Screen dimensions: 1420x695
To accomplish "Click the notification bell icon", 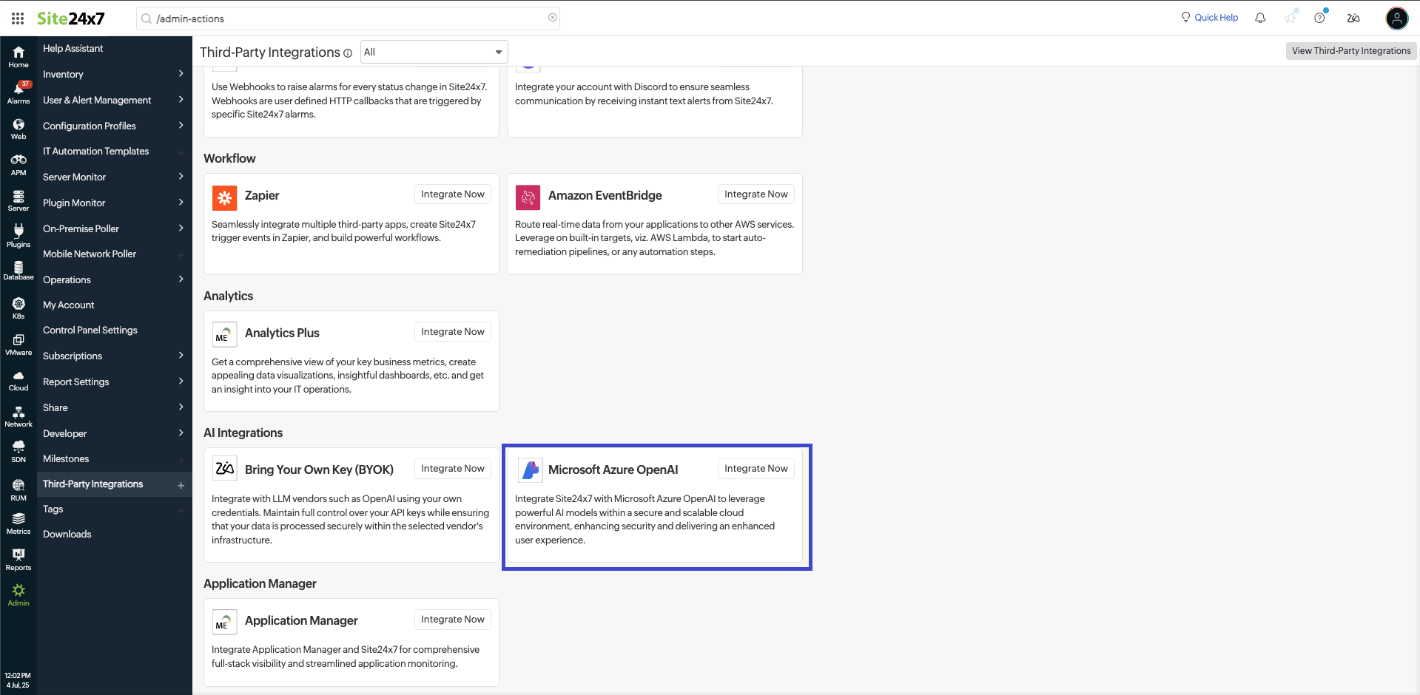I will 1260,17.
